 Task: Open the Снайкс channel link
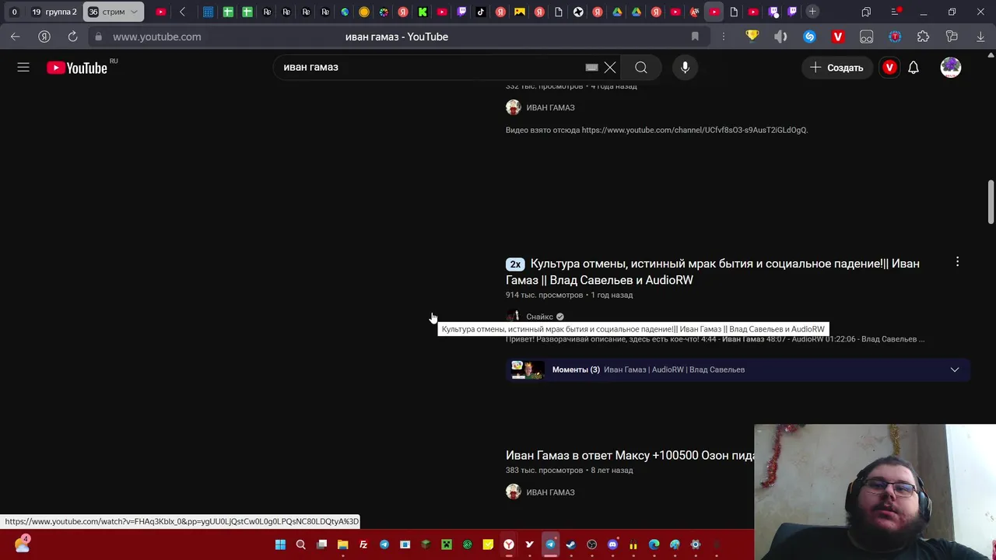[539, 317]
